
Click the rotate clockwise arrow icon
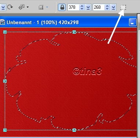click(10, 7)
